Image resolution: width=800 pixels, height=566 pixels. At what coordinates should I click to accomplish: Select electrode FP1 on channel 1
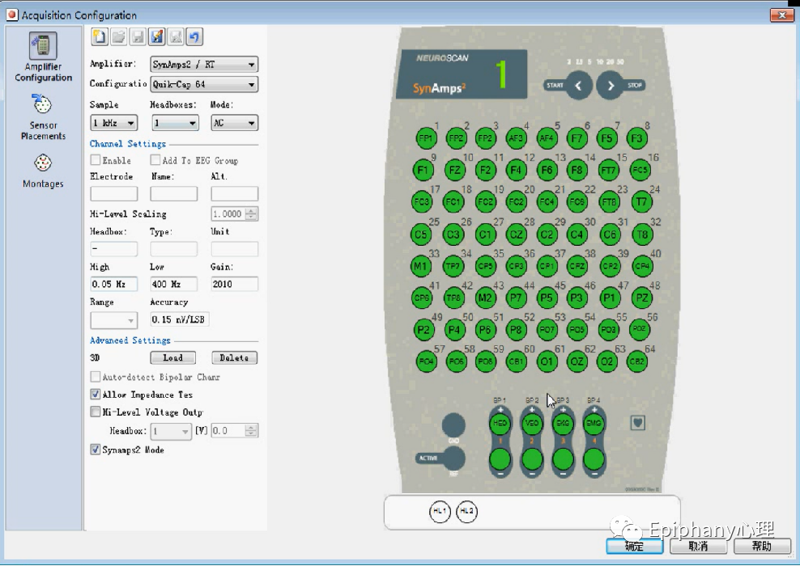[426, 138]
